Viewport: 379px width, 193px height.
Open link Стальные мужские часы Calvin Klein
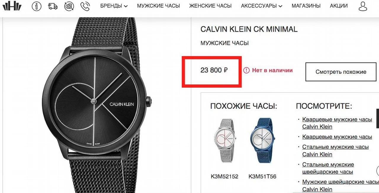(335, 151)
